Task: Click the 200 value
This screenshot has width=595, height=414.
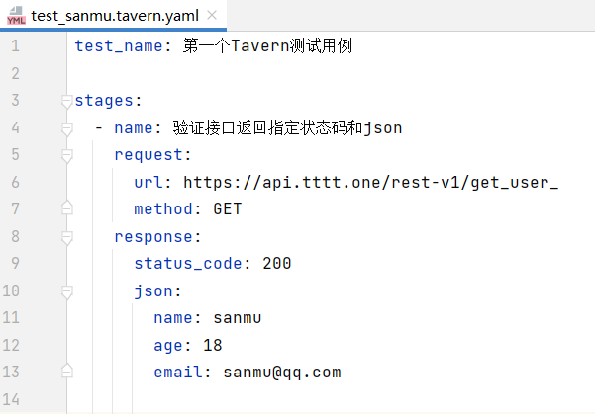Action: 277,263
